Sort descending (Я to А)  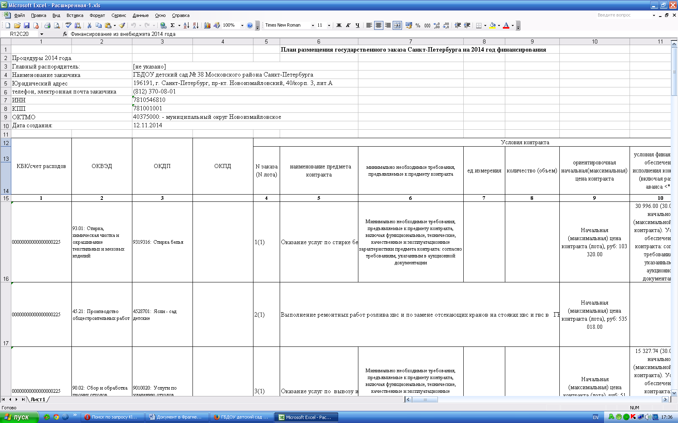click(x=196, y=25)
